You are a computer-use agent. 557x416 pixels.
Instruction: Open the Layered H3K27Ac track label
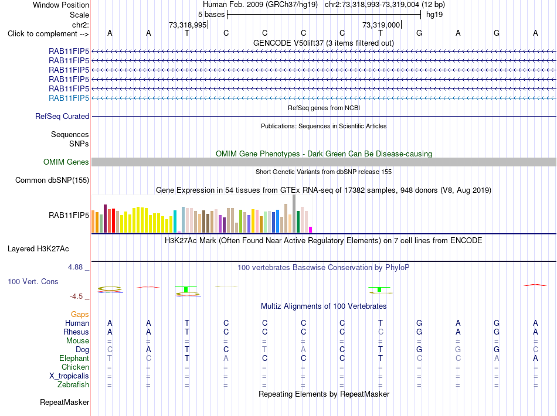[x=38, y=249]
